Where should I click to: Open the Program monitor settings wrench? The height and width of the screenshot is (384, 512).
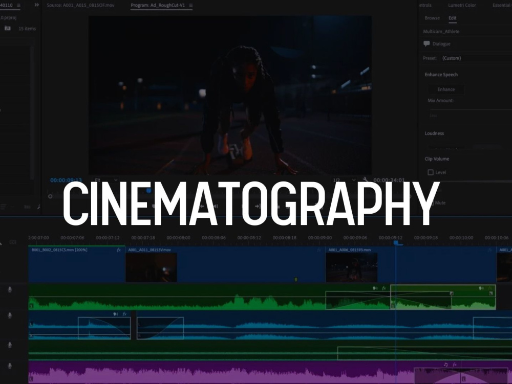[x=366, y=180]
